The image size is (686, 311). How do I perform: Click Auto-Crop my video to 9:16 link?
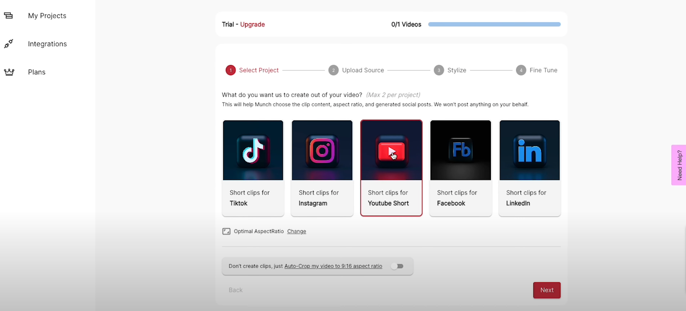point(333,266)
